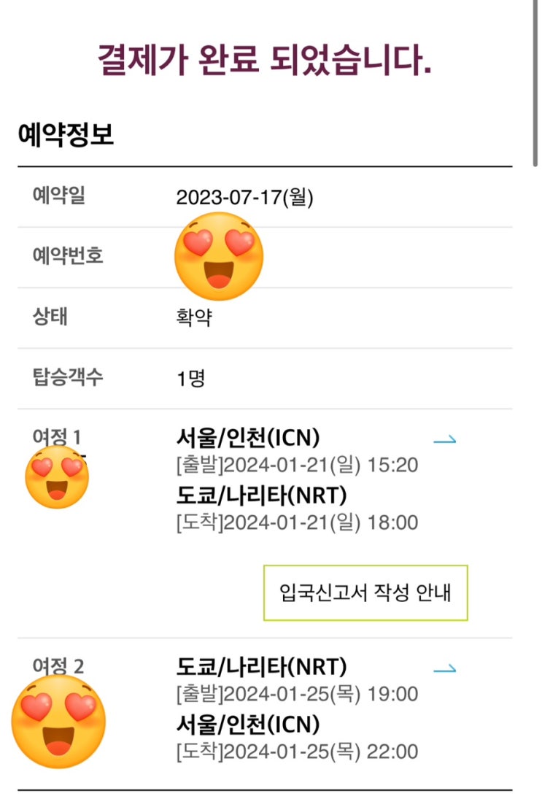Tap the blue arrow icon in 여정 1
Viewport: 542px width, 799px height.
point(444,439)
